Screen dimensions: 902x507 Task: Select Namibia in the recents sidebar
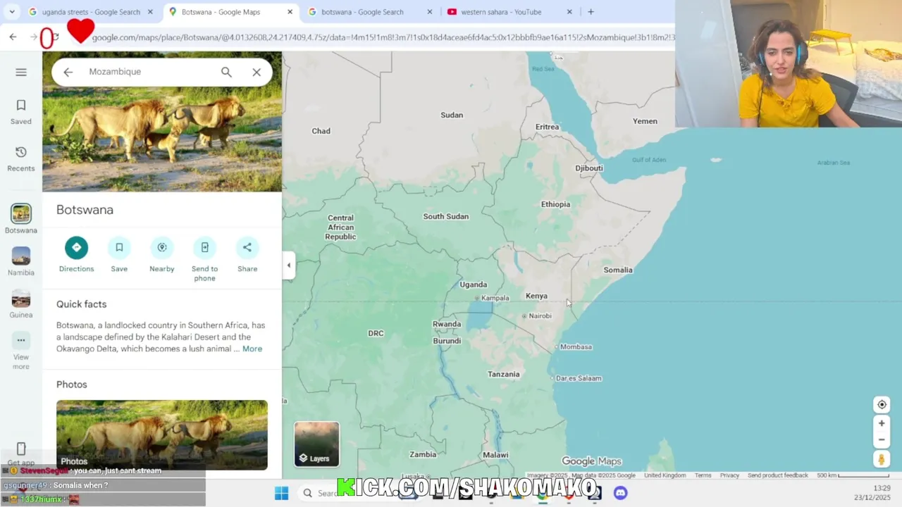click(x=21, y=262)
